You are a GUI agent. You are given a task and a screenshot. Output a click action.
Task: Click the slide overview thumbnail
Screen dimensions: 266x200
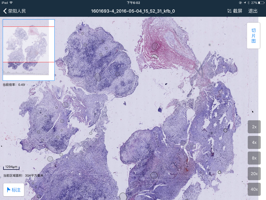(x=28, y=50)
